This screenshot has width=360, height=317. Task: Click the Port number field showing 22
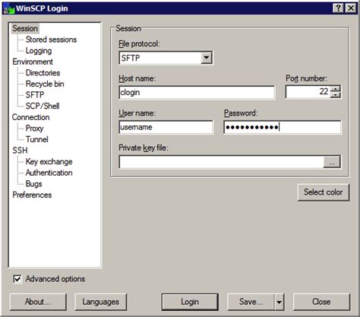click(308, 92)
